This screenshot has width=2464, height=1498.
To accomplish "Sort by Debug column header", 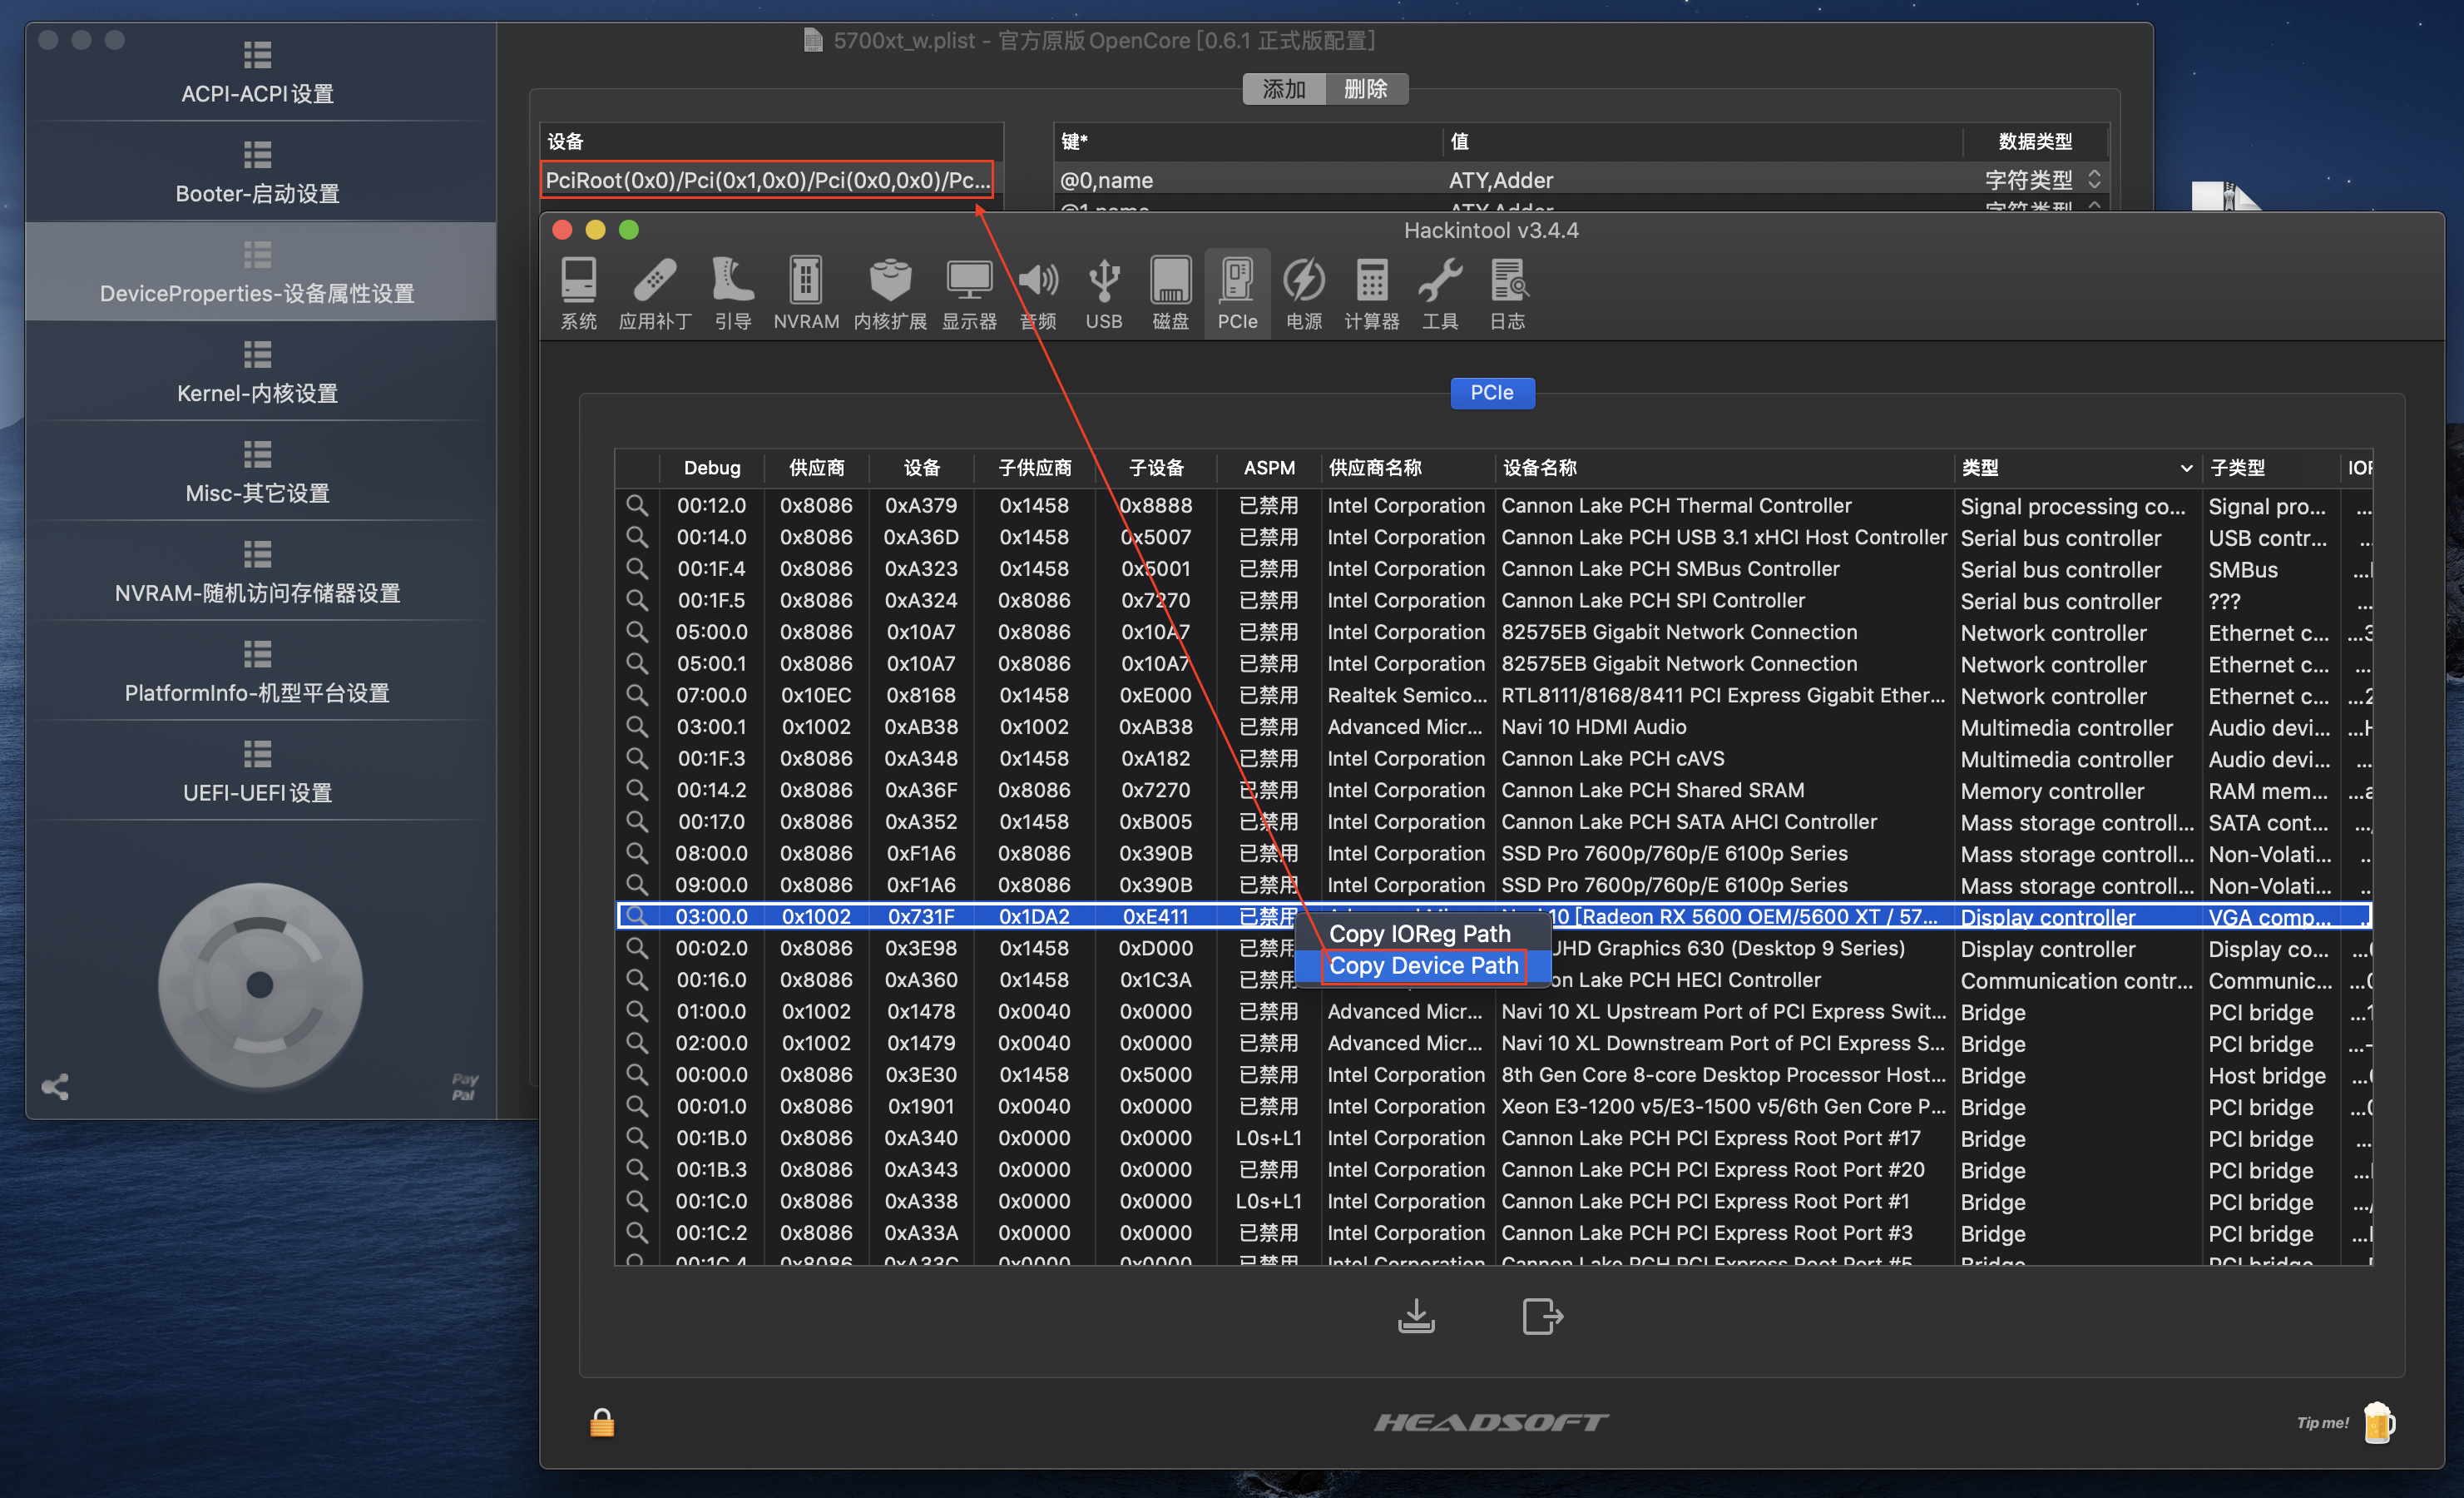I will click(712, 468).
